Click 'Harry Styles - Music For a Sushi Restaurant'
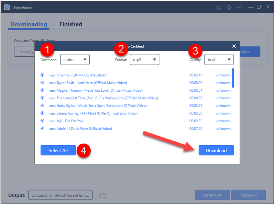This screenshot has width=275, height=205. pos(102,106)
